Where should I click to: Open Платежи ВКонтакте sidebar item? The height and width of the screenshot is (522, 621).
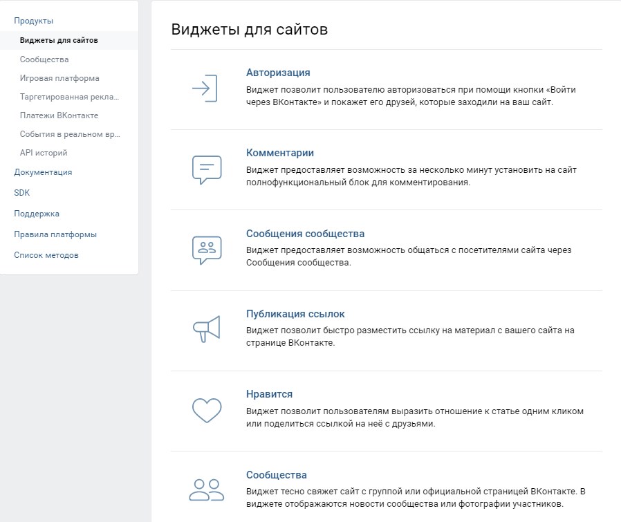[59, 115]
